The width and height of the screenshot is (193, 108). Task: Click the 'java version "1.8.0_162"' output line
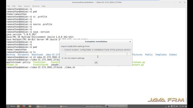click(21, 34)
